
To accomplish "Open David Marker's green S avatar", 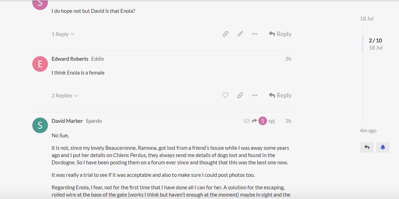I will pos(40,125).
